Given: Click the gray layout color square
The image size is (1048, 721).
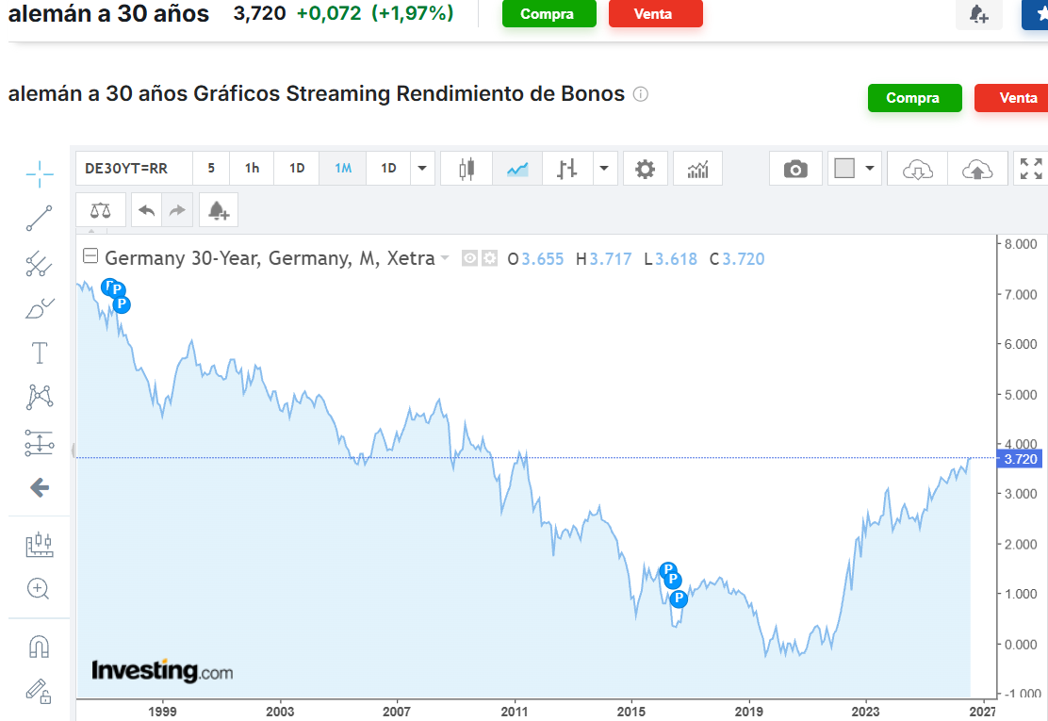Looking at the screenshot, I should pos(844,169).
